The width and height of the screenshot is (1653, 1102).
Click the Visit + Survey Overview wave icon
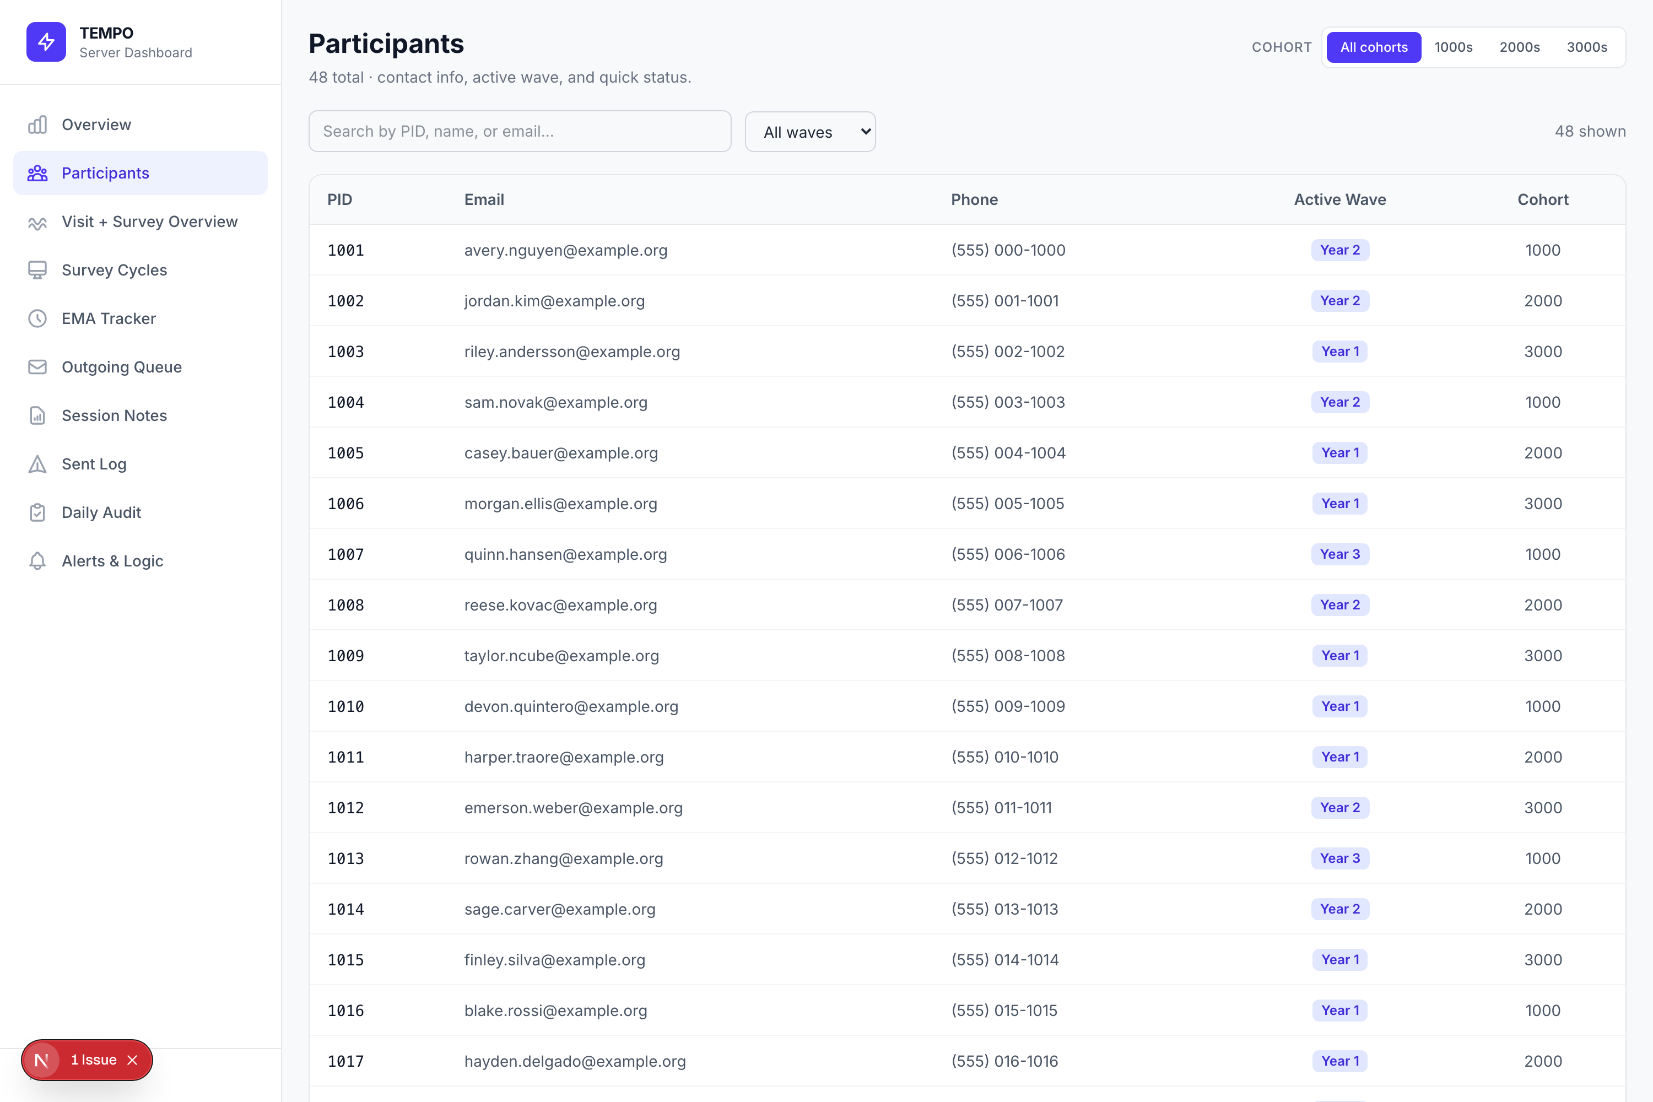[x=37, y=222]
